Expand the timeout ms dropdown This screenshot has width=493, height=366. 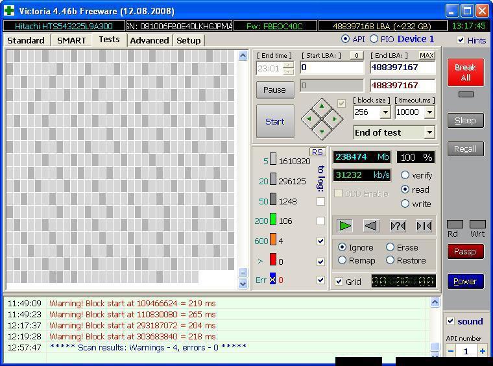coord(429,112)
